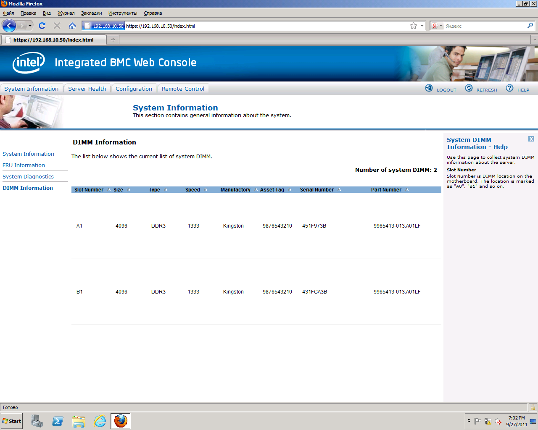Close the System DIMM Information help panel
Image resolution: width=538 pixels, height=430 pixels.
[531, 139]
